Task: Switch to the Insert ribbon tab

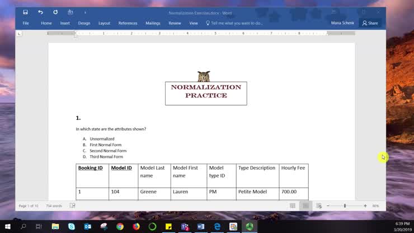Action: (65, 24)
